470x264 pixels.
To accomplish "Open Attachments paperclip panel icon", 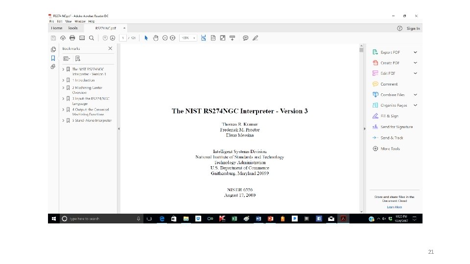I will (x=53, y=66).
